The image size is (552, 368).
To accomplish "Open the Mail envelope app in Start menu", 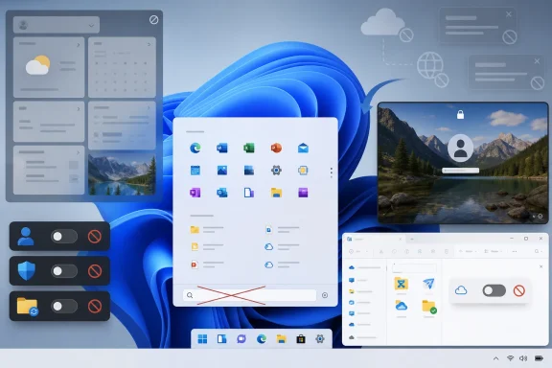I will 303,149.
